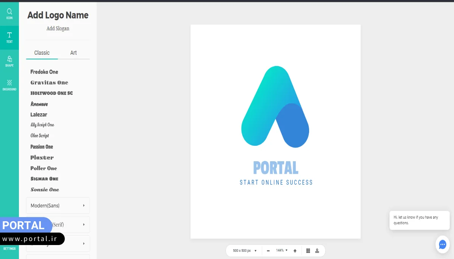Expand the Modern(Sans) font category
Image resolution: width=454 pixels, height=259 pixels.
pos(58,206)
